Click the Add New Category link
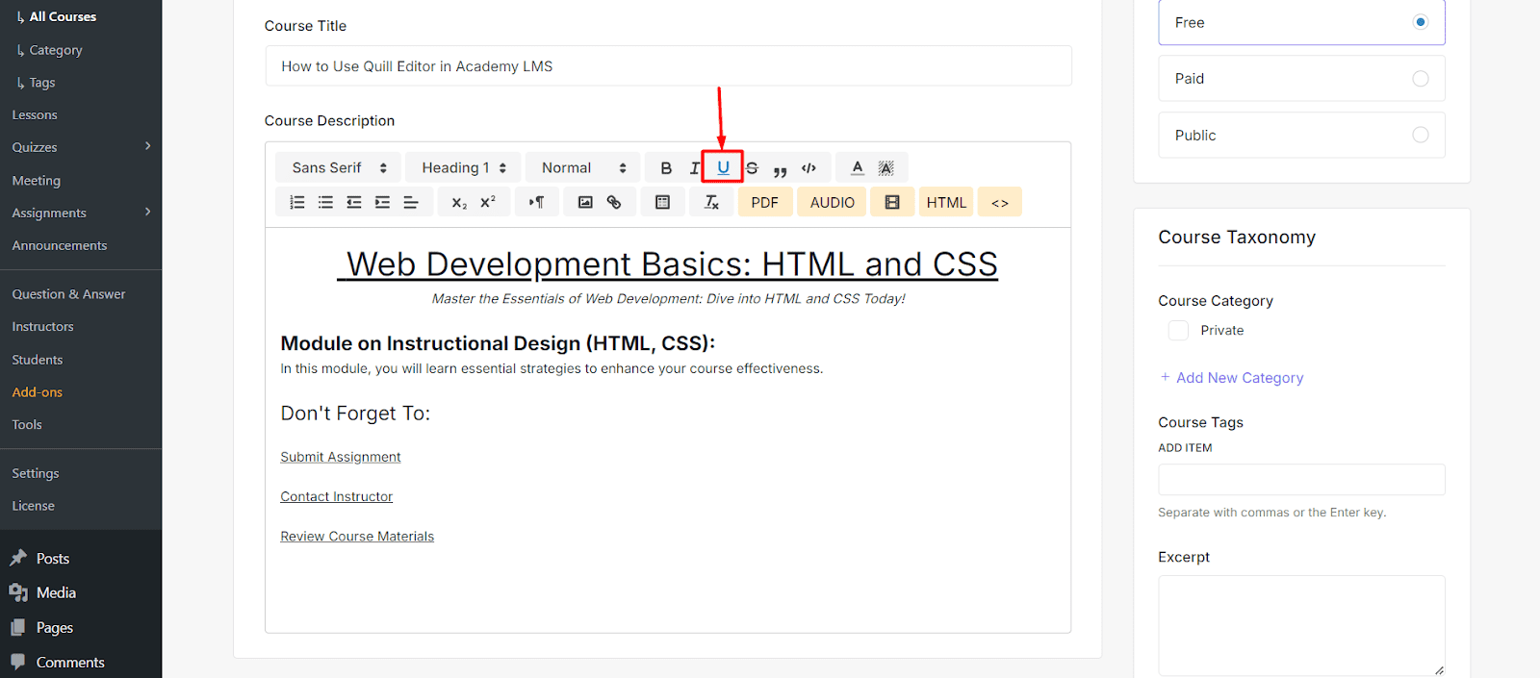This screenshot has width=1540, height=678. 1239,378
